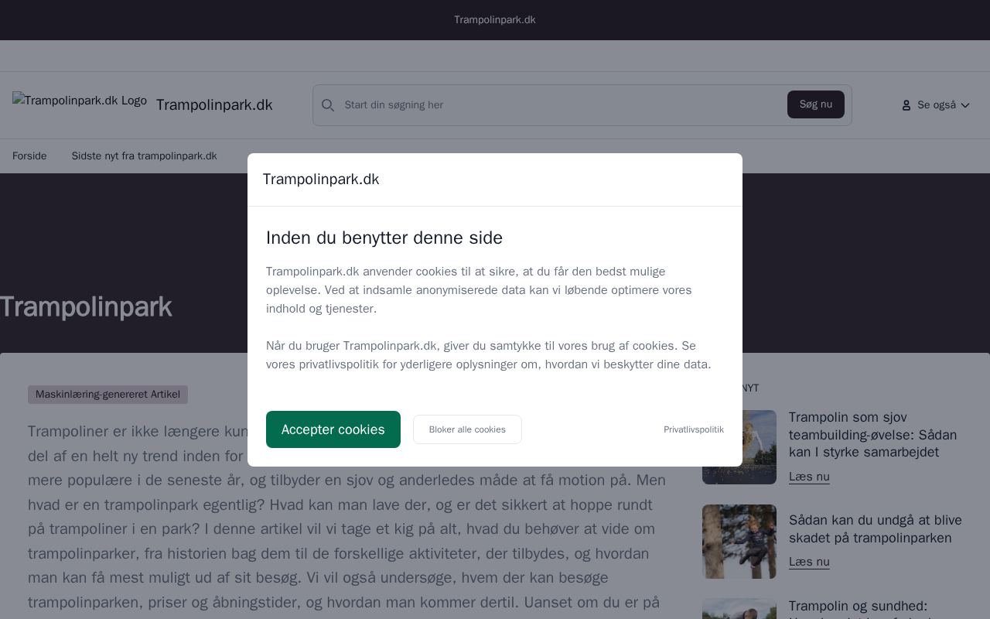The image size is (990, 619).
Task: Go to Forside in navigation menu
Action: click(29, 156)
